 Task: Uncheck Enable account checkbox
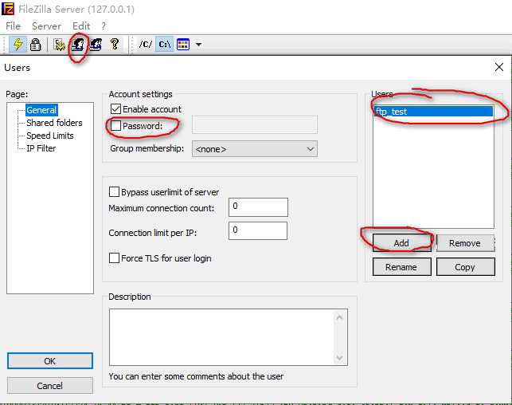[x=115, y=109]
